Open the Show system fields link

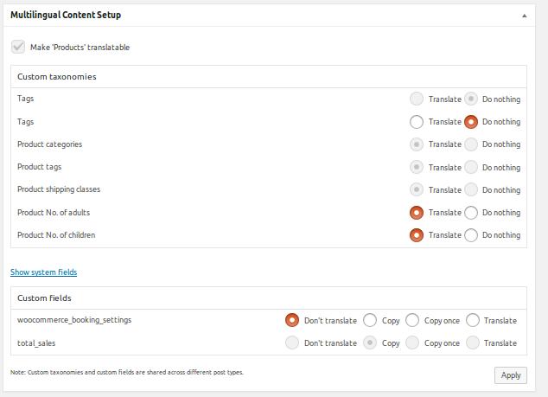point(43,272)
